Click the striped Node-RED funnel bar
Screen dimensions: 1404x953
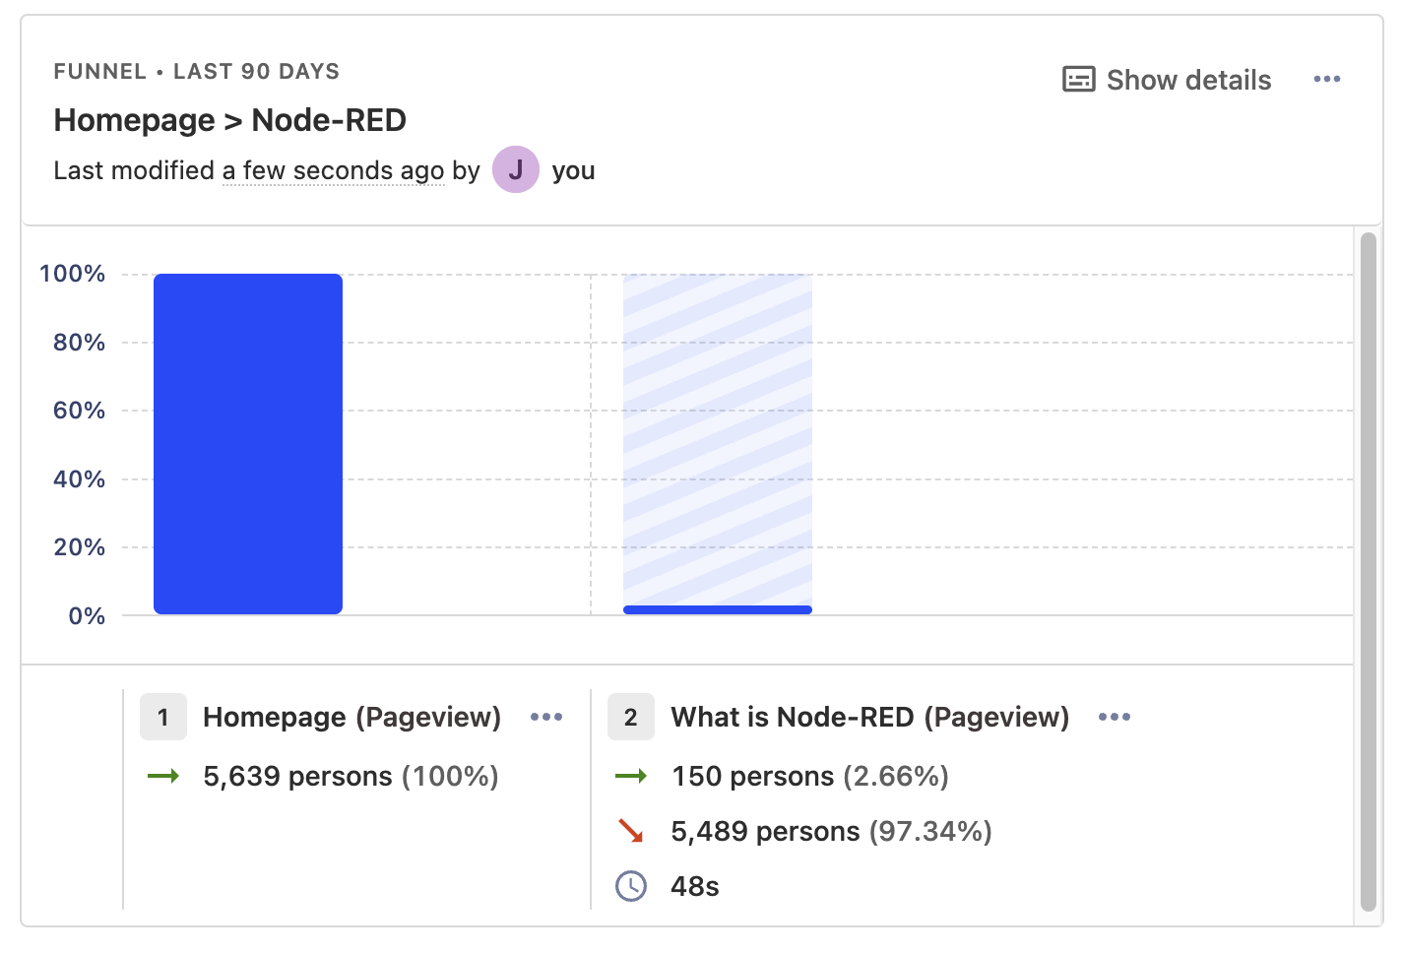tap(718, 443)
